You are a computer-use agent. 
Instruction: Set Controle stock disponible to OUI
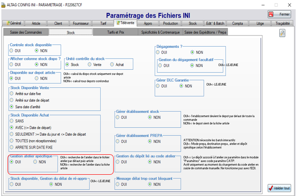[12, 51]
